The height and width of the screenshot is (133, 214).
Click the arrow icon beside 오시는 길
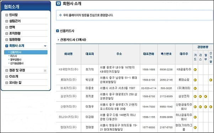pyautogui.click(x=7, y=83)
